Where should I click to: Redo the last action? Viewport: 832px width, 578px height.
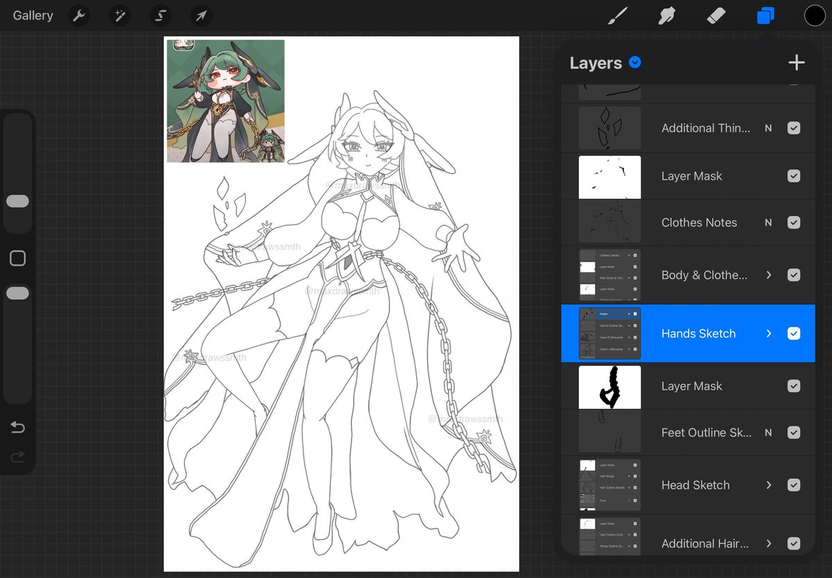click(17, 456)
